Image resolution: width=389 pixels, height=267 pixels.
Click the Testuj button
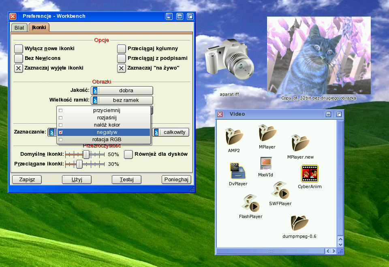coord(126,180)
